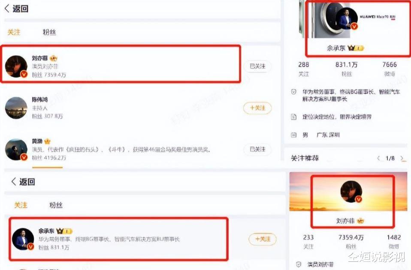This screenshot has width=411, height=270.
Task: Toggle 已关注 button for 黄渤
Action: click(x=257, y=149)
